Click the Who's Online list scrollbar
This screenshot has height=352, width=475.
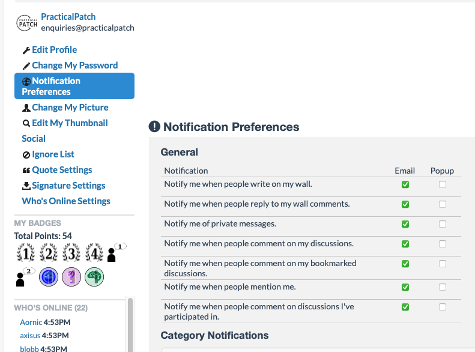tap(130, 325)
